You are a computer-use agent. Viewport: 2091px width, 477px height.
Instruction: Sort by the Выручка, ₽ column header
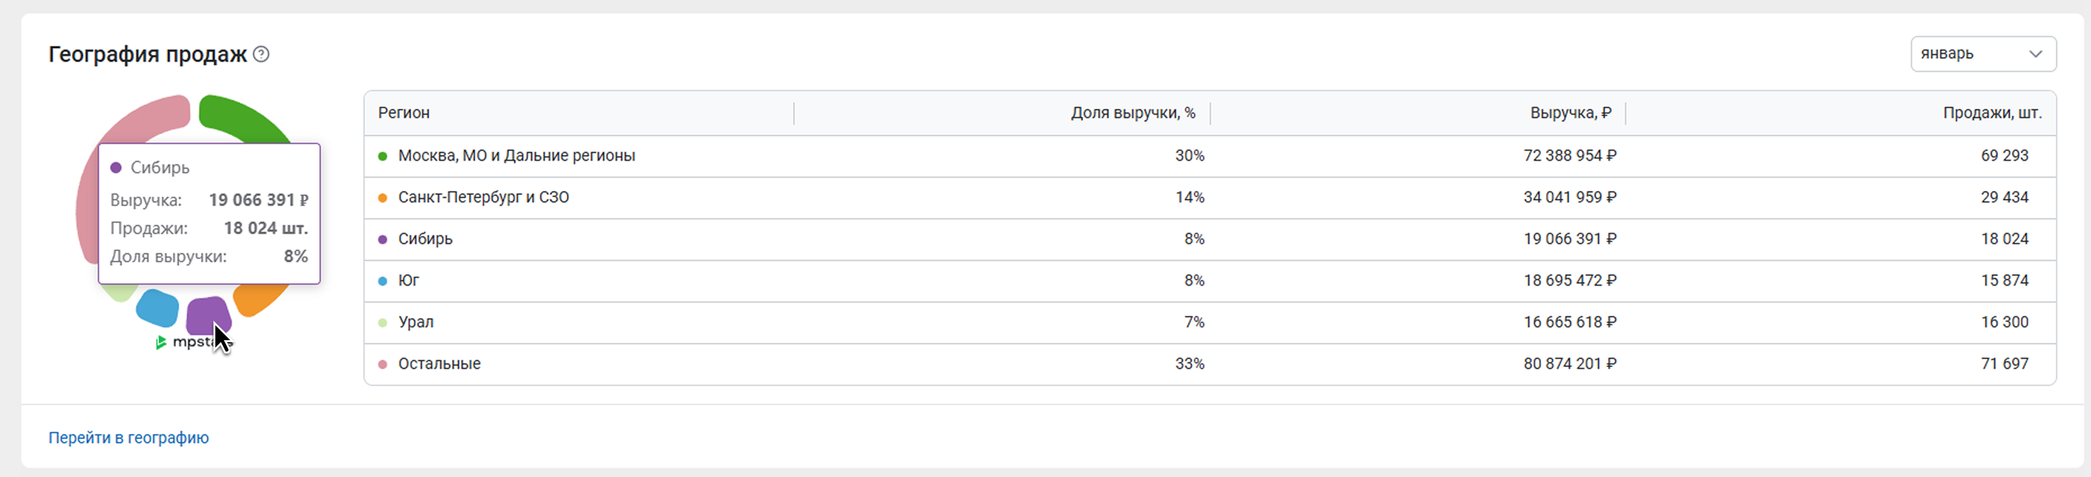point(1570,112)
